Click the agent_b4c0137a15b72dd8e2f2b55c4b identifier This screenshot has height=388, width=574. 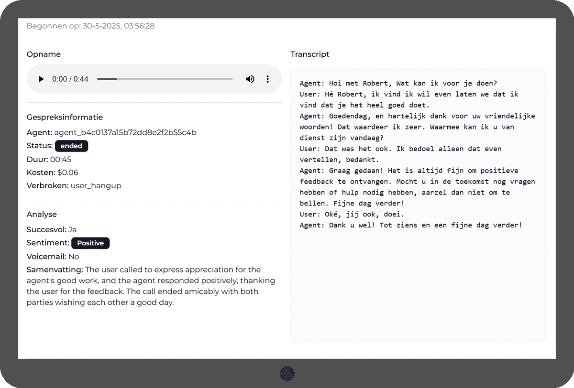124,132
